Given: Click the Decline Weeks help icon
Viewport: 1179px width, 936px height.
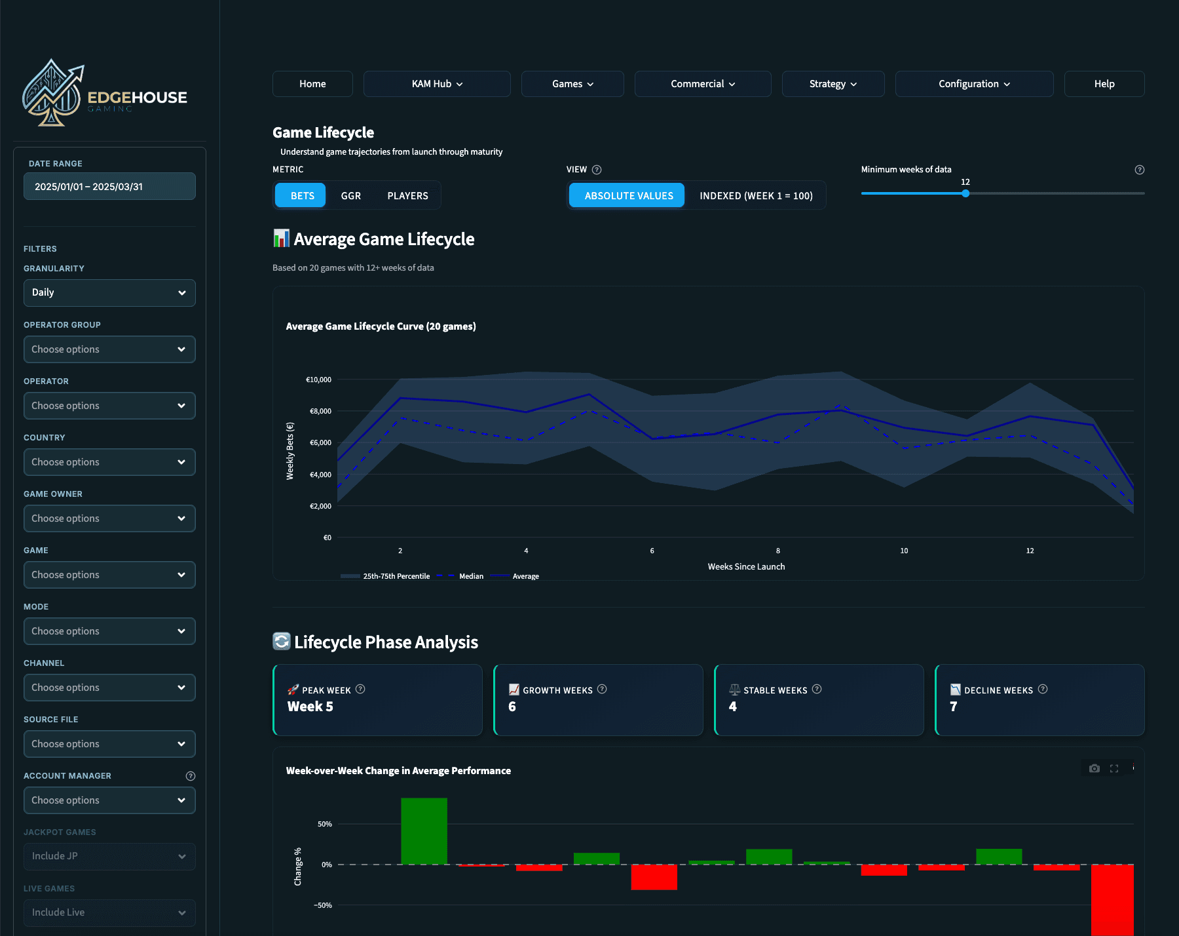Looking at the screenshot, I should point(1043,689).
